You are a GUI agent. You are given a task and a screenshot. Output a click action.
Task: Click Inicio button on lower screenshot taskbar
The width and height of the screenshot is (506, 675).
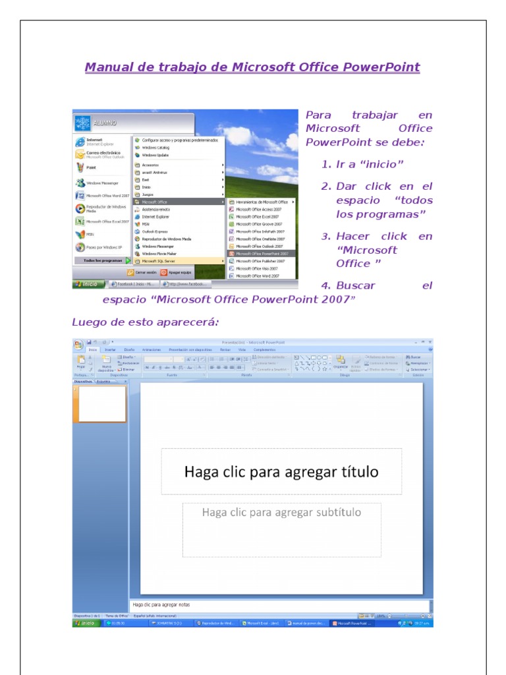coord(88,623)
